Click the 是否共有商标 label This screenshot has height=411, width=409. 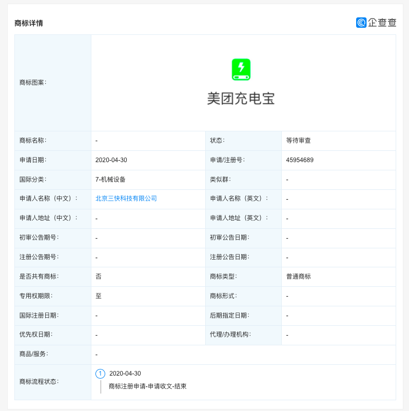[39, 277]
